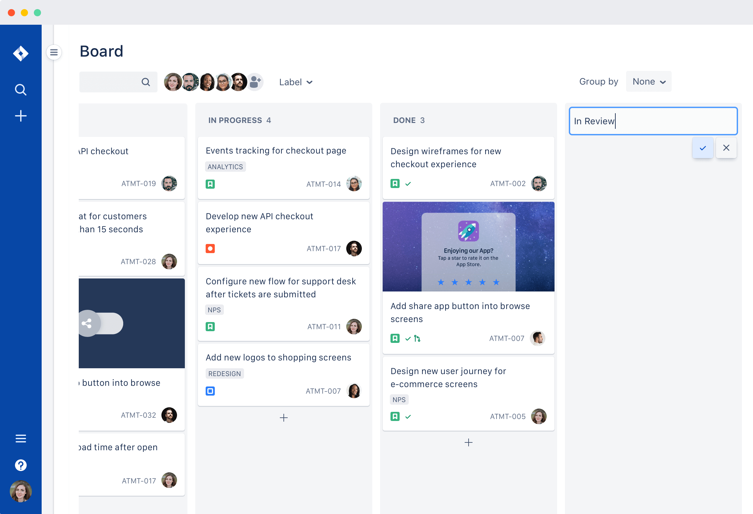Cancel the new column with X button
This screenshot has height=514, width=753.
[726, 148]
